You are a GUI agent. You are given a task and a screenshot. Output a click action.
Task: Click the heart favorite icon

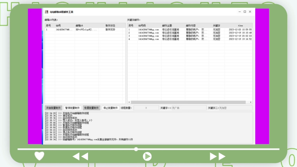coord(39,156)
